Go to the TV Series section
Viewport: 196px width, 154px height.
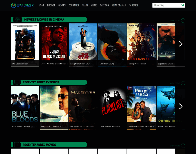click(133, 5)
